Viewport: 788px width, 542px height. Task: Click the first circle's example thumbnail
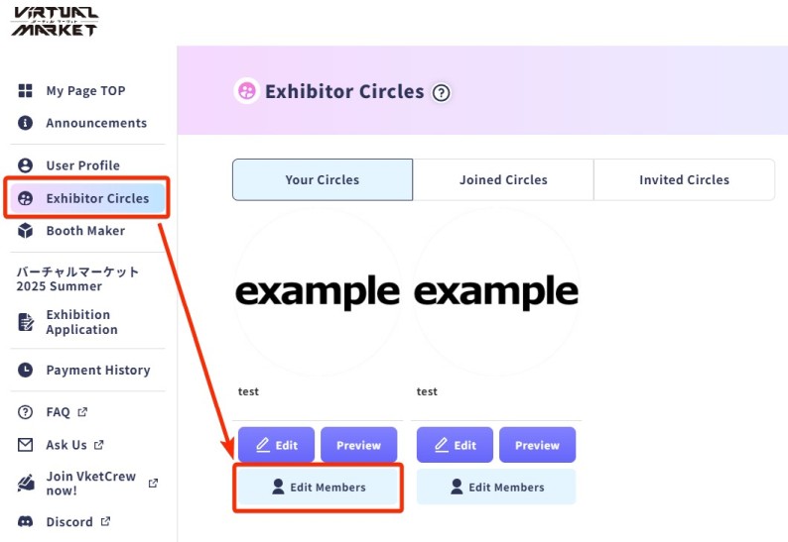click(x=318, y=291)
